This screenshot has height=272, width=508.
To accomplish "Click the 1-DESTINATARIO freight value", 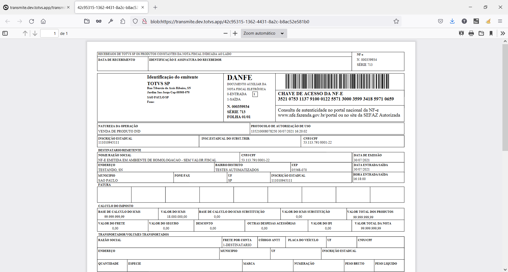I will pos(237,245).
